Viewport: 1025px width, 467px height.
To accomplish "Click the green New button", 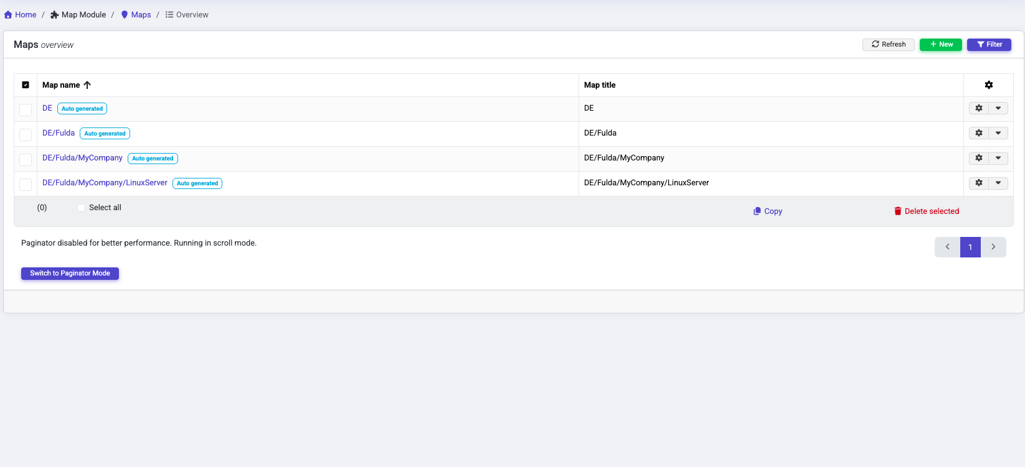I will 940,45.
